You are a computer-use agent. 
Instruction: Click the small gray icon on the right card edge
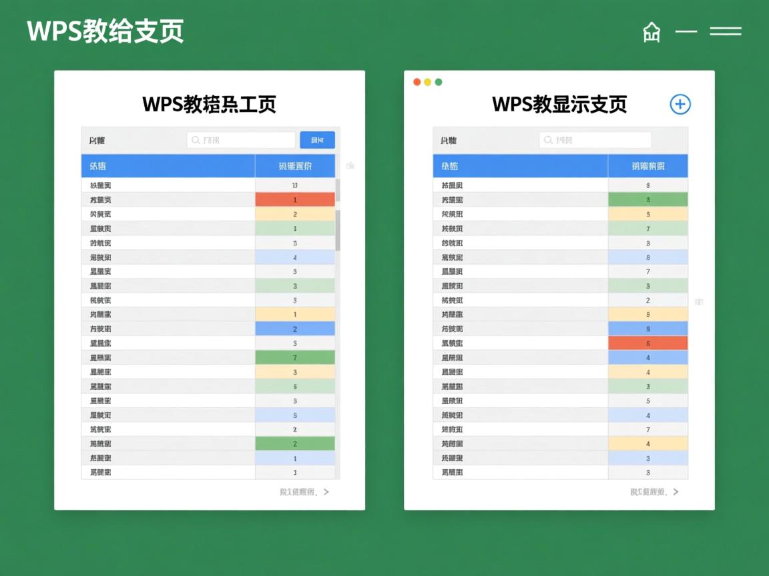tap(699, 301)
